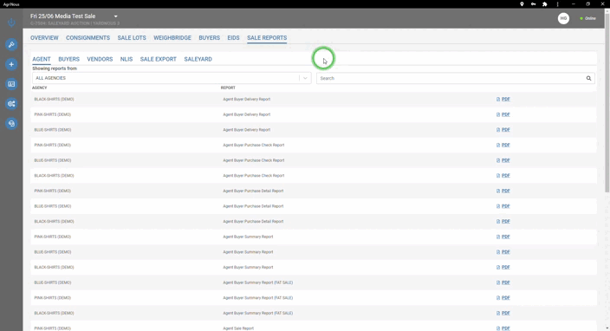
Task: Open PDF for BLACK-SHIRTS Purchase Detail Report
Action: (505, 221)
